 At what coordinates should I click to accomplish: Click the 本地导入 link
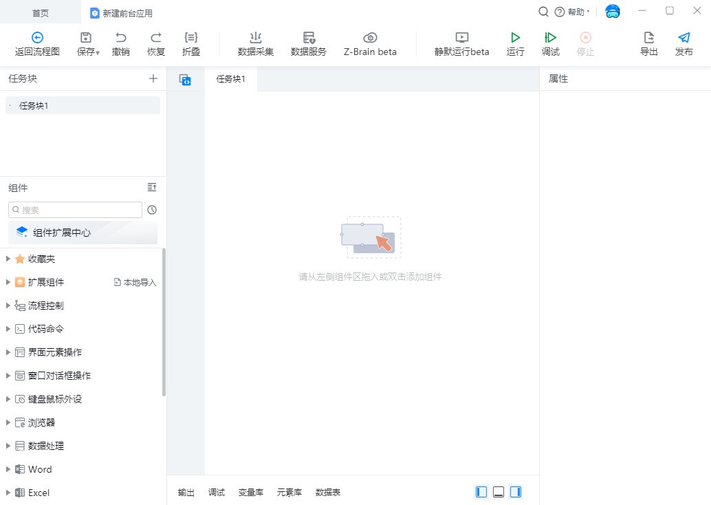point(135,282)
